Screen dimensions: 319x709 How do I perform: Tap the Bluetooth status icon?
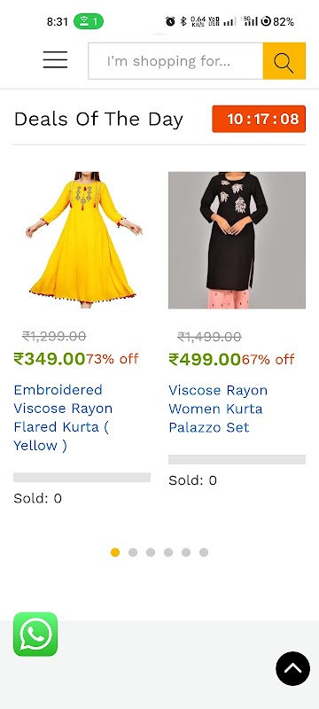(183, 21)
